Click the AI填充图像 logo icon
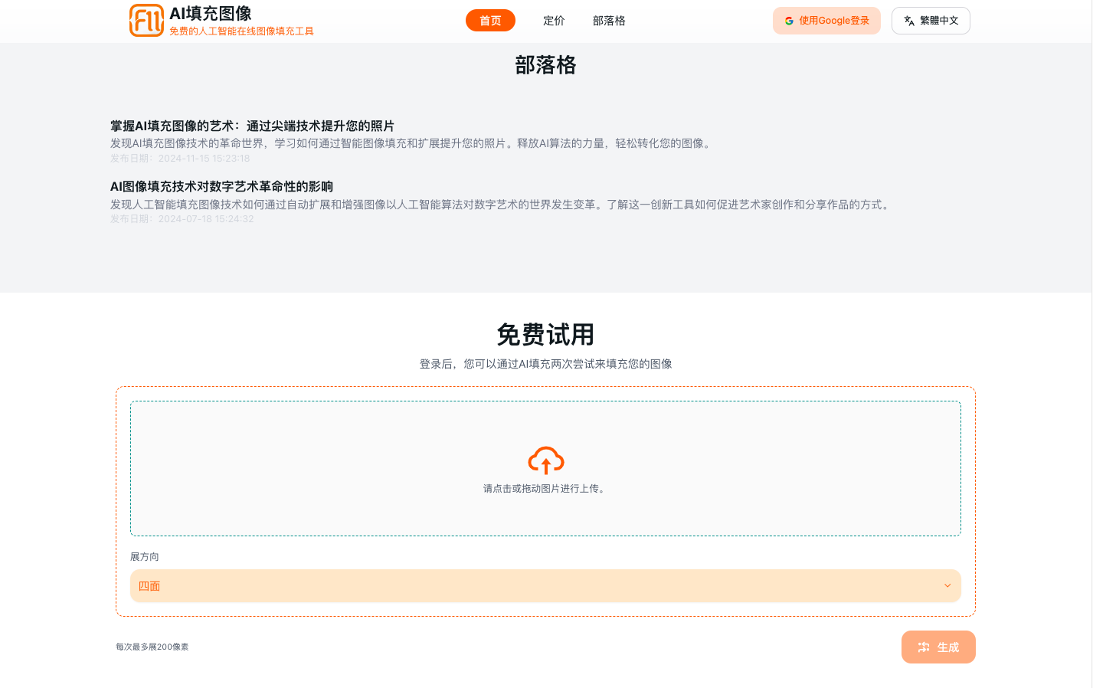1093x688 pixels. 146,21
